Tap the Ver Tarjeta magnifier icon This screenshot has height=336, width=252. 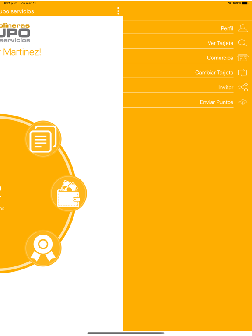[242, 43]
